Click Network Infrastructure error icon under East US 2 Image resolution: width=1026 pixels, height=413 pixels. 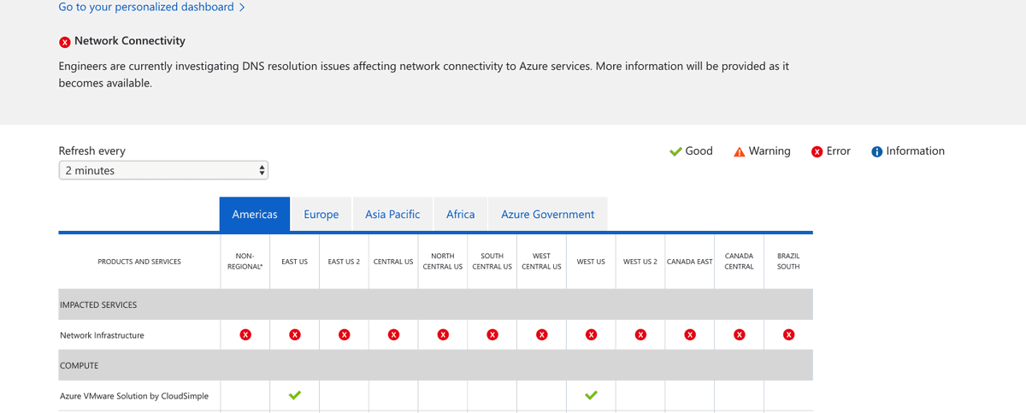click(x=345, y=334)
